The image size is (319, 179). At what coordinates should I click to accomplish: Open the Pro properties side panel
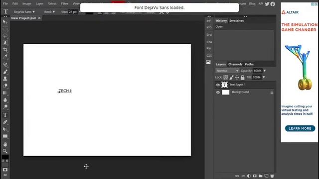pos(209,27)
